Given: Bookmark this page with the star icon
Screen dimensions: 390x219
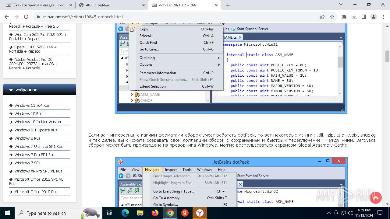Looking at the screenshot, I should 332,17.
